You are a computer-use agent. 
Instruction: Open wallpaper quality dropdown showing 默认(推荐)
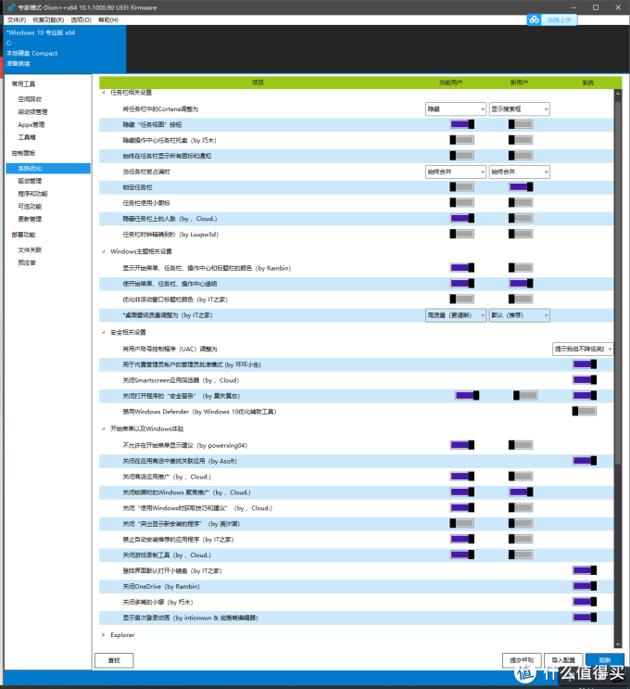(x=520, y=315)
